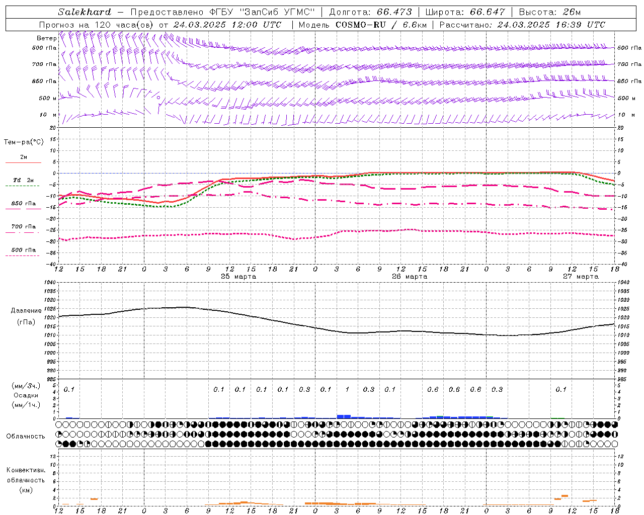Select the text "Широта: 66.647"
Viewport: 644px width, 515px height.
click(465, 12)
